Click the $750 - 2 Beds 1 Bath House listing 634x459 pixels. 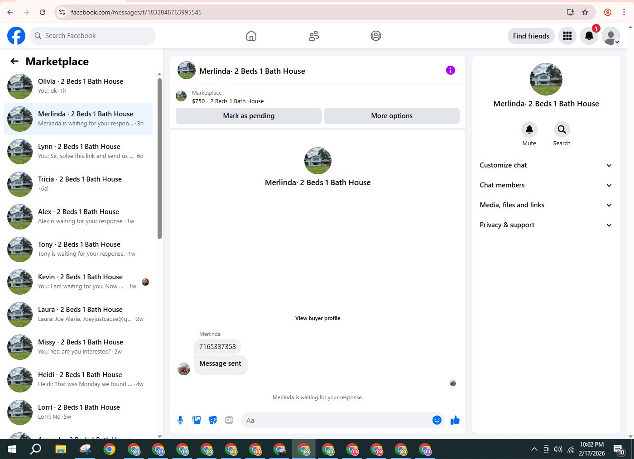tap(228, 101)
